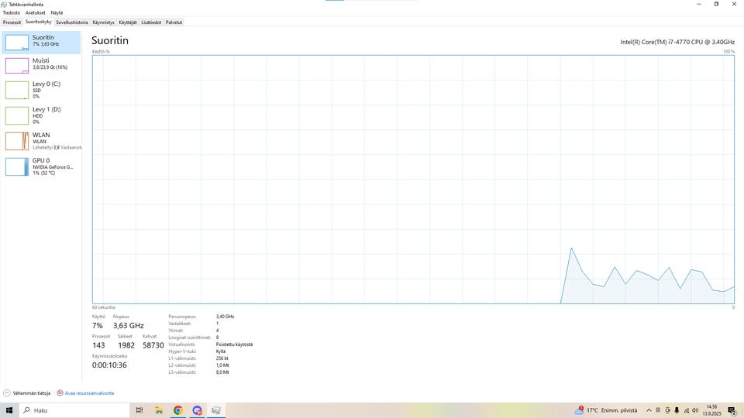The image size is (744, 418).
Task: Switch to the Suorituskyky tab
Action: coord(39,22)
